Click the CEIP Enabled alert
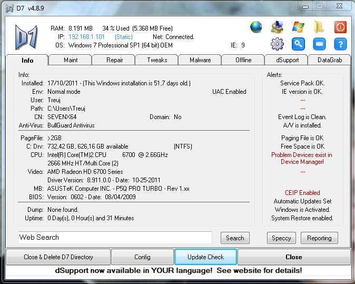Screen dimensions: 355x284 pyautogui.click(x=302, y=193)
